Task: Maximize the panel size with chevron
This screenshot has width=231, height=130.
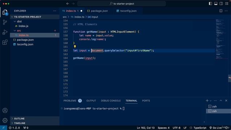Action: [x=221, y=100]
